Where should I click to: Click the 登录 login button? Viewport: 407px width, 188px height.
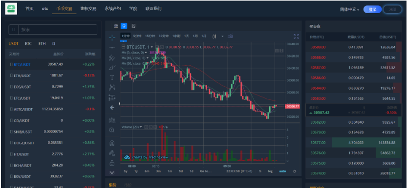coord(372,9)
